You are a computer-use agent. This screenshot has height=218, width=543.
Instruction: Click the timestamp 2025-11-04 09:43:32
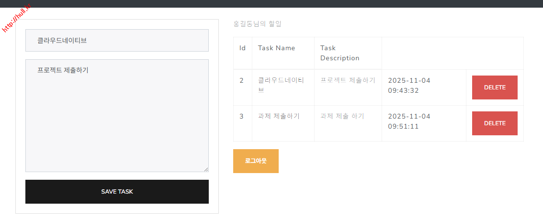coord(409,86)
